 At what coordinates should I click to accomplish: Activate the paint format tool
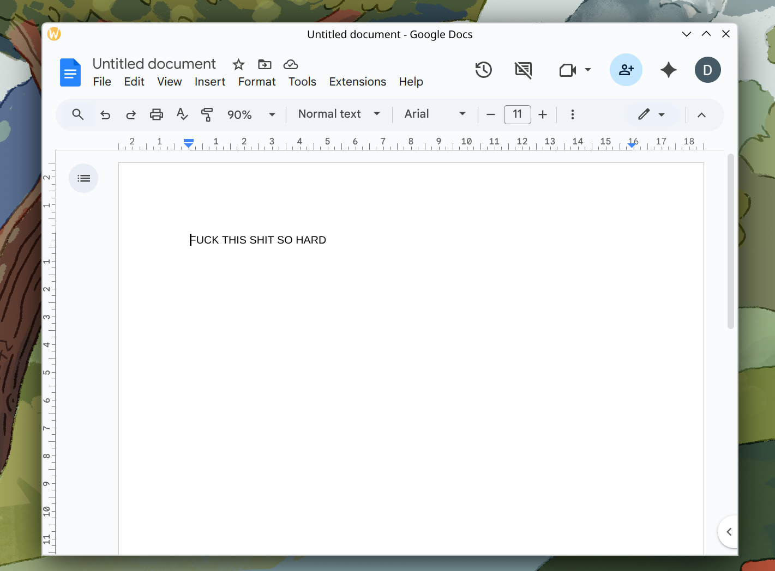click(207, 114)
